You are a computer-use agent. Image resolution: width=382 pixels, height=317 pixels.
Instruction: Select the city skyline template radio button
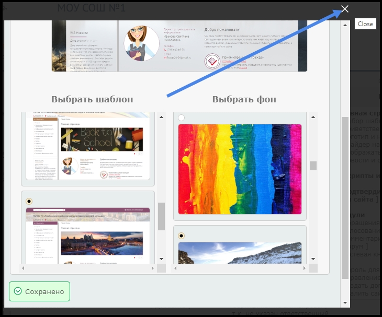[29, 201]
